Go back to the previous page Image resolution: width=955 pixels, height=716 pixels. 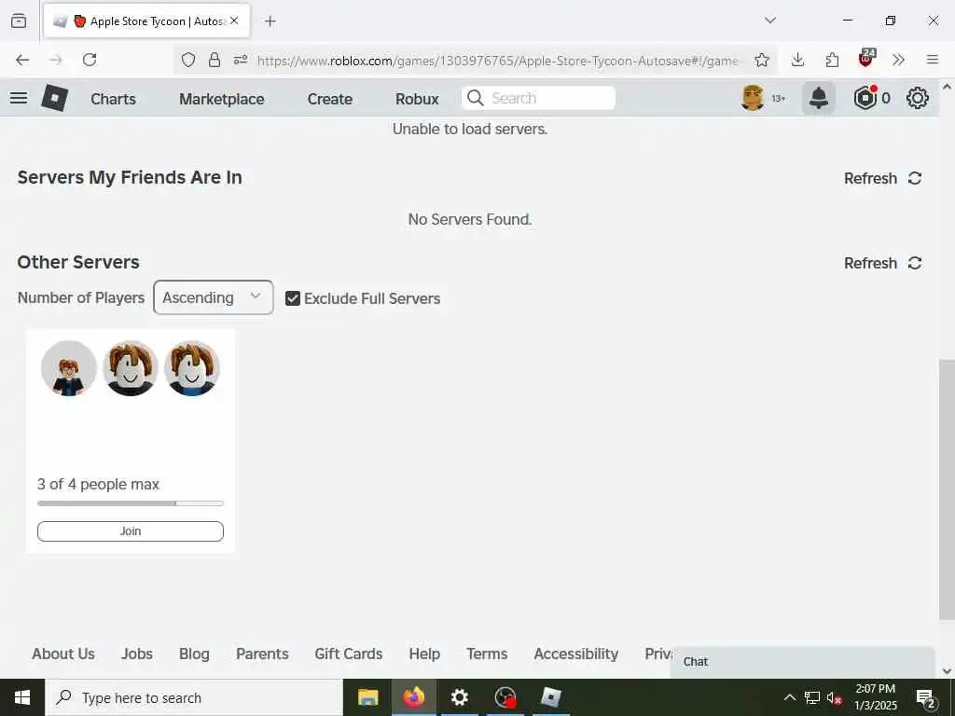pos(22,60)
